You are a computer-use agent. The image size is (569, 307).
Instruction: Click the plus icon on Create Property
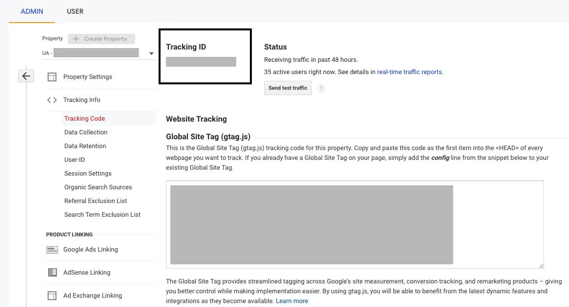(76, 39)
